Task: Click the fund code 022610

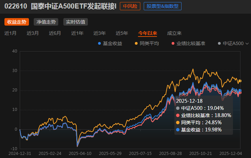Action: pyautogui.click(x=16, y=6)
